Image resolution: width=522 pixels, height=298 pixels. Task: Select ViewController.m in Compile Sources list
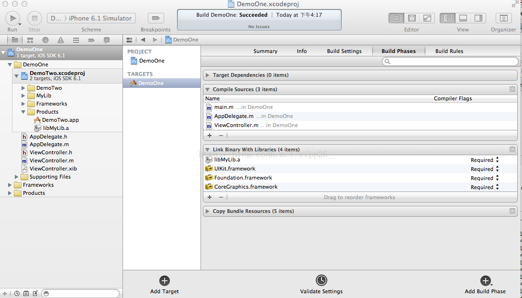coord(360,125)
